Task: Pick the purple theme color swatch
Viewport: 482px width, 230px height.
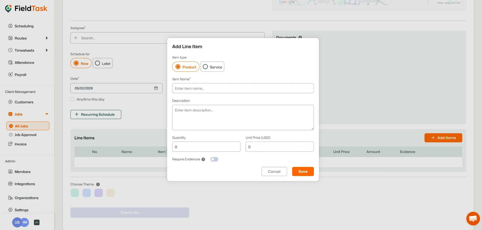Action: (98, 193)
